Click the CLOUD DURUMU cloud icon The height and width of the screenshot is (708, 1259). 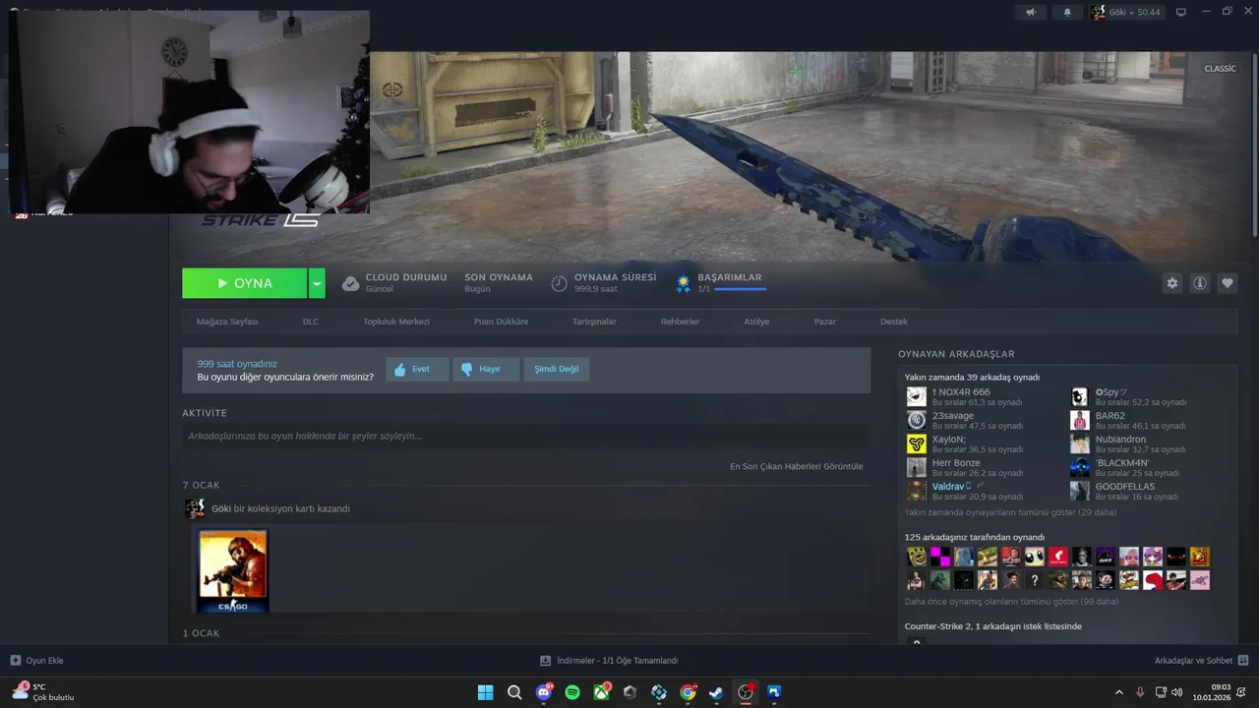(350, 283)
